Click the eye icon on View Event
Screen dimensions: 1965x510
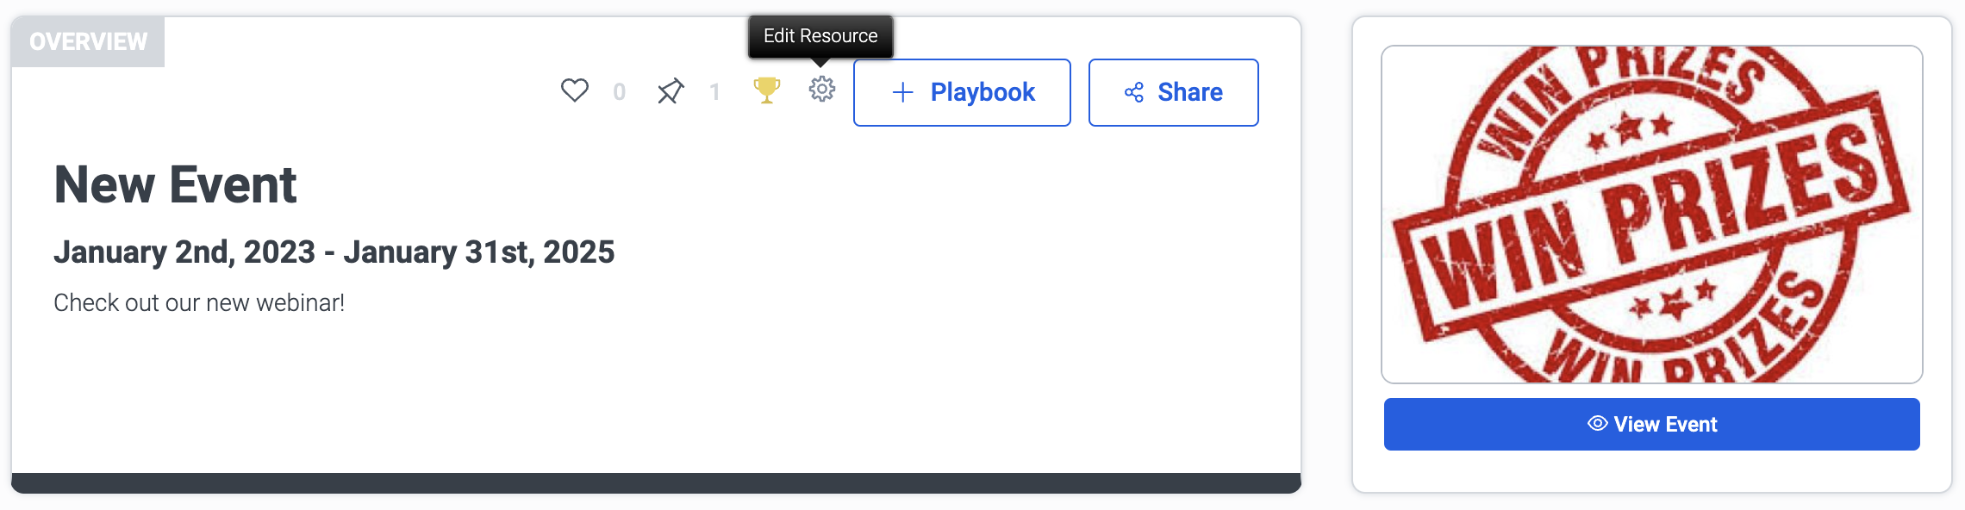(1597, 423)
